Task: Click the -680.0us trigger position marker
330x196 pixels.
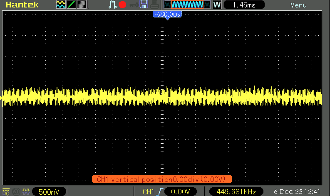Action: (x=167, y=15)
